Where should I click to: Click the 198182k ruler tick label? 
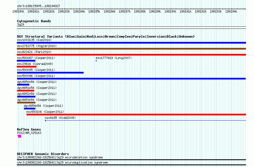(x=49, y=11)
